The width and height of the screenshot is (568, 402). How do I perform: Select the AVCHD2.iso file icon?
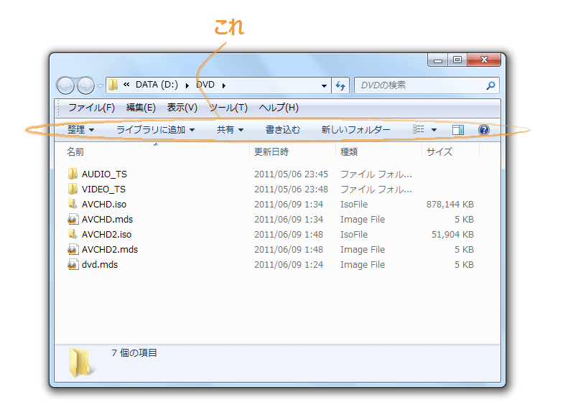point(73,234)
